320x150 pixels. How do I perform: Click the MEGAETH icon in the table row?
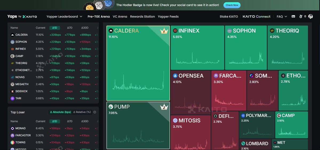(12, 84)
